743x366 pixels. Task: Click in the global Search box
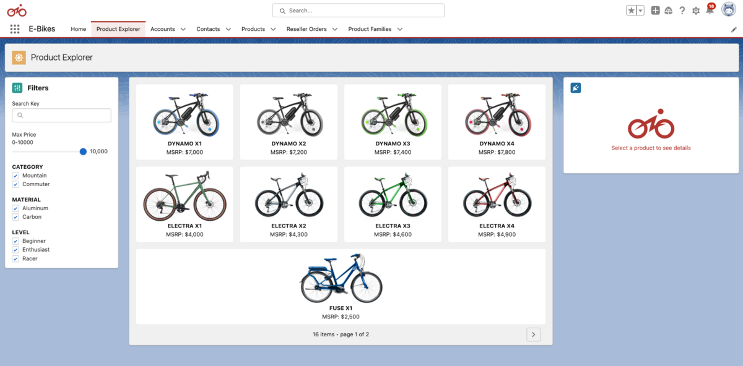coord(358,11)
